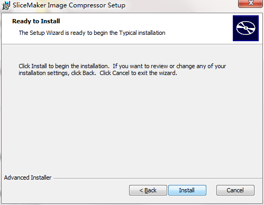The height and width of the screenshot is (205, 264).
Task: Click 'installation settings' in the second text line
Action: pyautogui.click(x=43, y=73)
